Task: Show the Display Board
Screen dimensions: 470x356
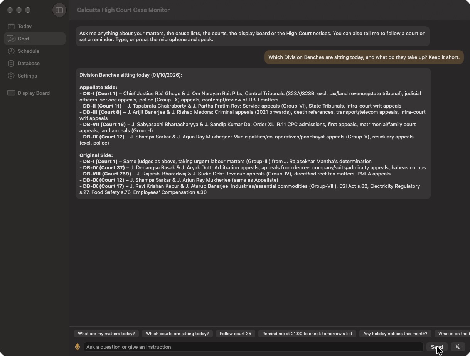Action: pyautogui.click(x=35, y=93)
